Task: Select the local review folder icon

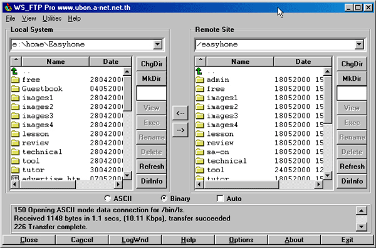Action: coord(15,143)
